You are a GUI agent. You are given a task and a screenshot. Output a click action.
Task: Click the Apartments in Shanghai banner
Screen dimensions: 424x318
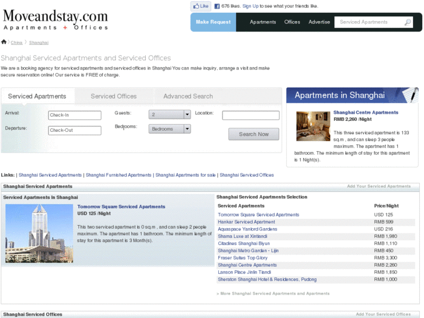pos(352,95)
